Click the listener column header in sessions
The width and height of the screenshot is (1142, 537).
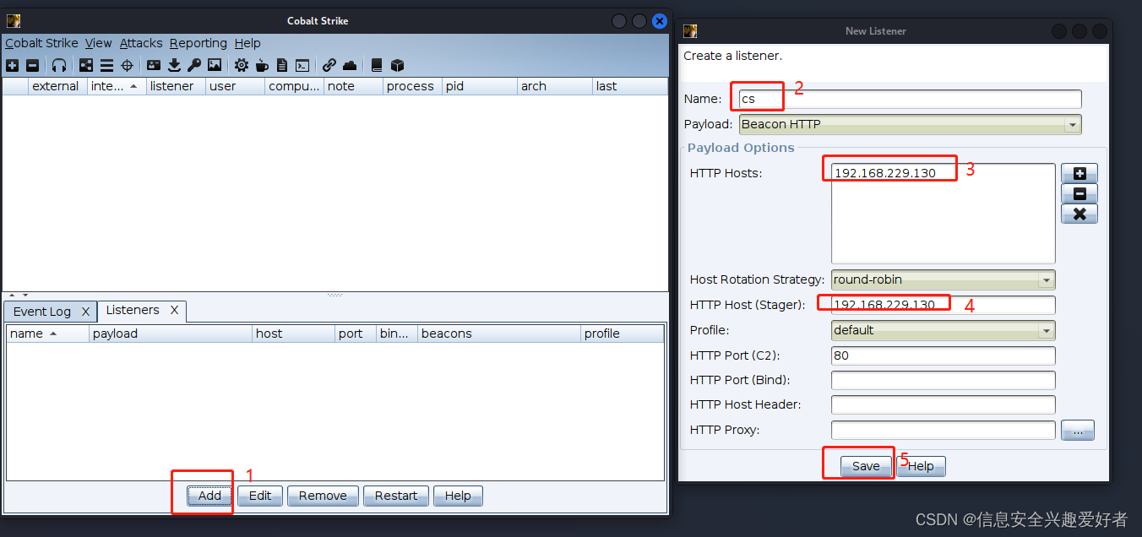point(176,86)
